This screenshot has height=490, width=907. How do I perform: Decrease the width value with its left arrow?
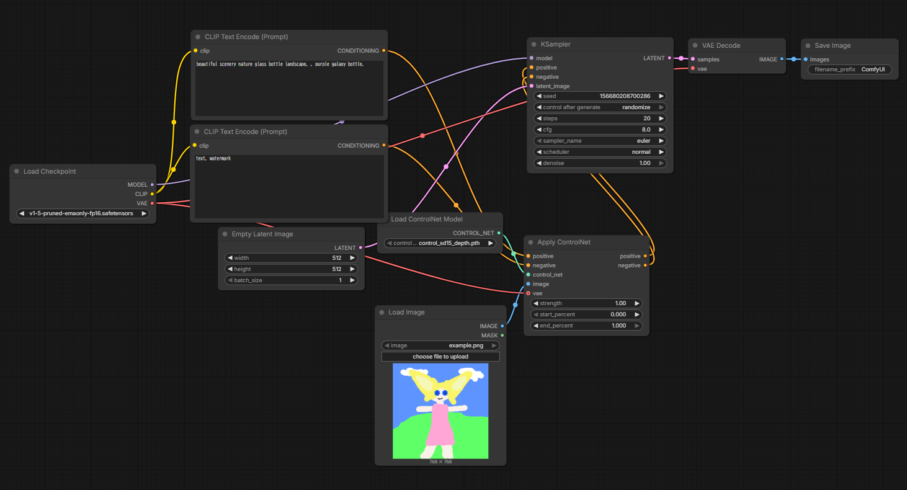[230, 258]
